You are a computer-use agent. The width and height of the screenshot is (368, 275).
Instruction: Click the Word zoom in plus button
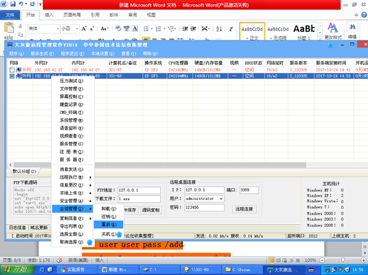363,260
